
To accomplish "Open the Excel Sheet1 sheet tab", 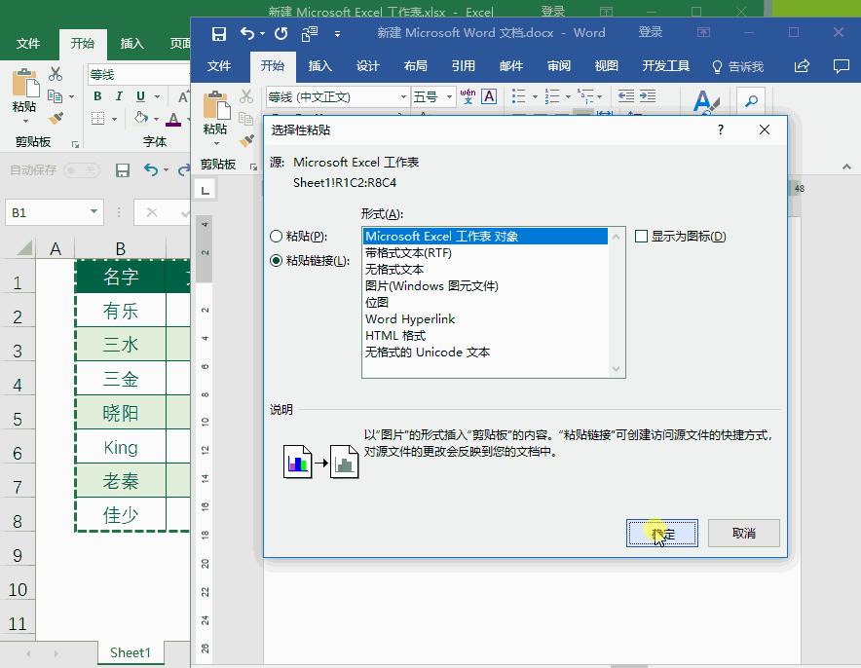I will click(131, 652).
